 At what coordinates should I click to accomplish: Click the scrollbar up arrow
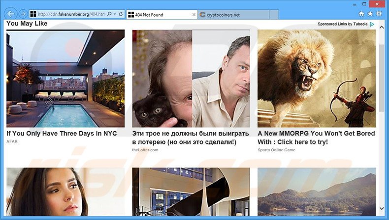click(382, 27)
